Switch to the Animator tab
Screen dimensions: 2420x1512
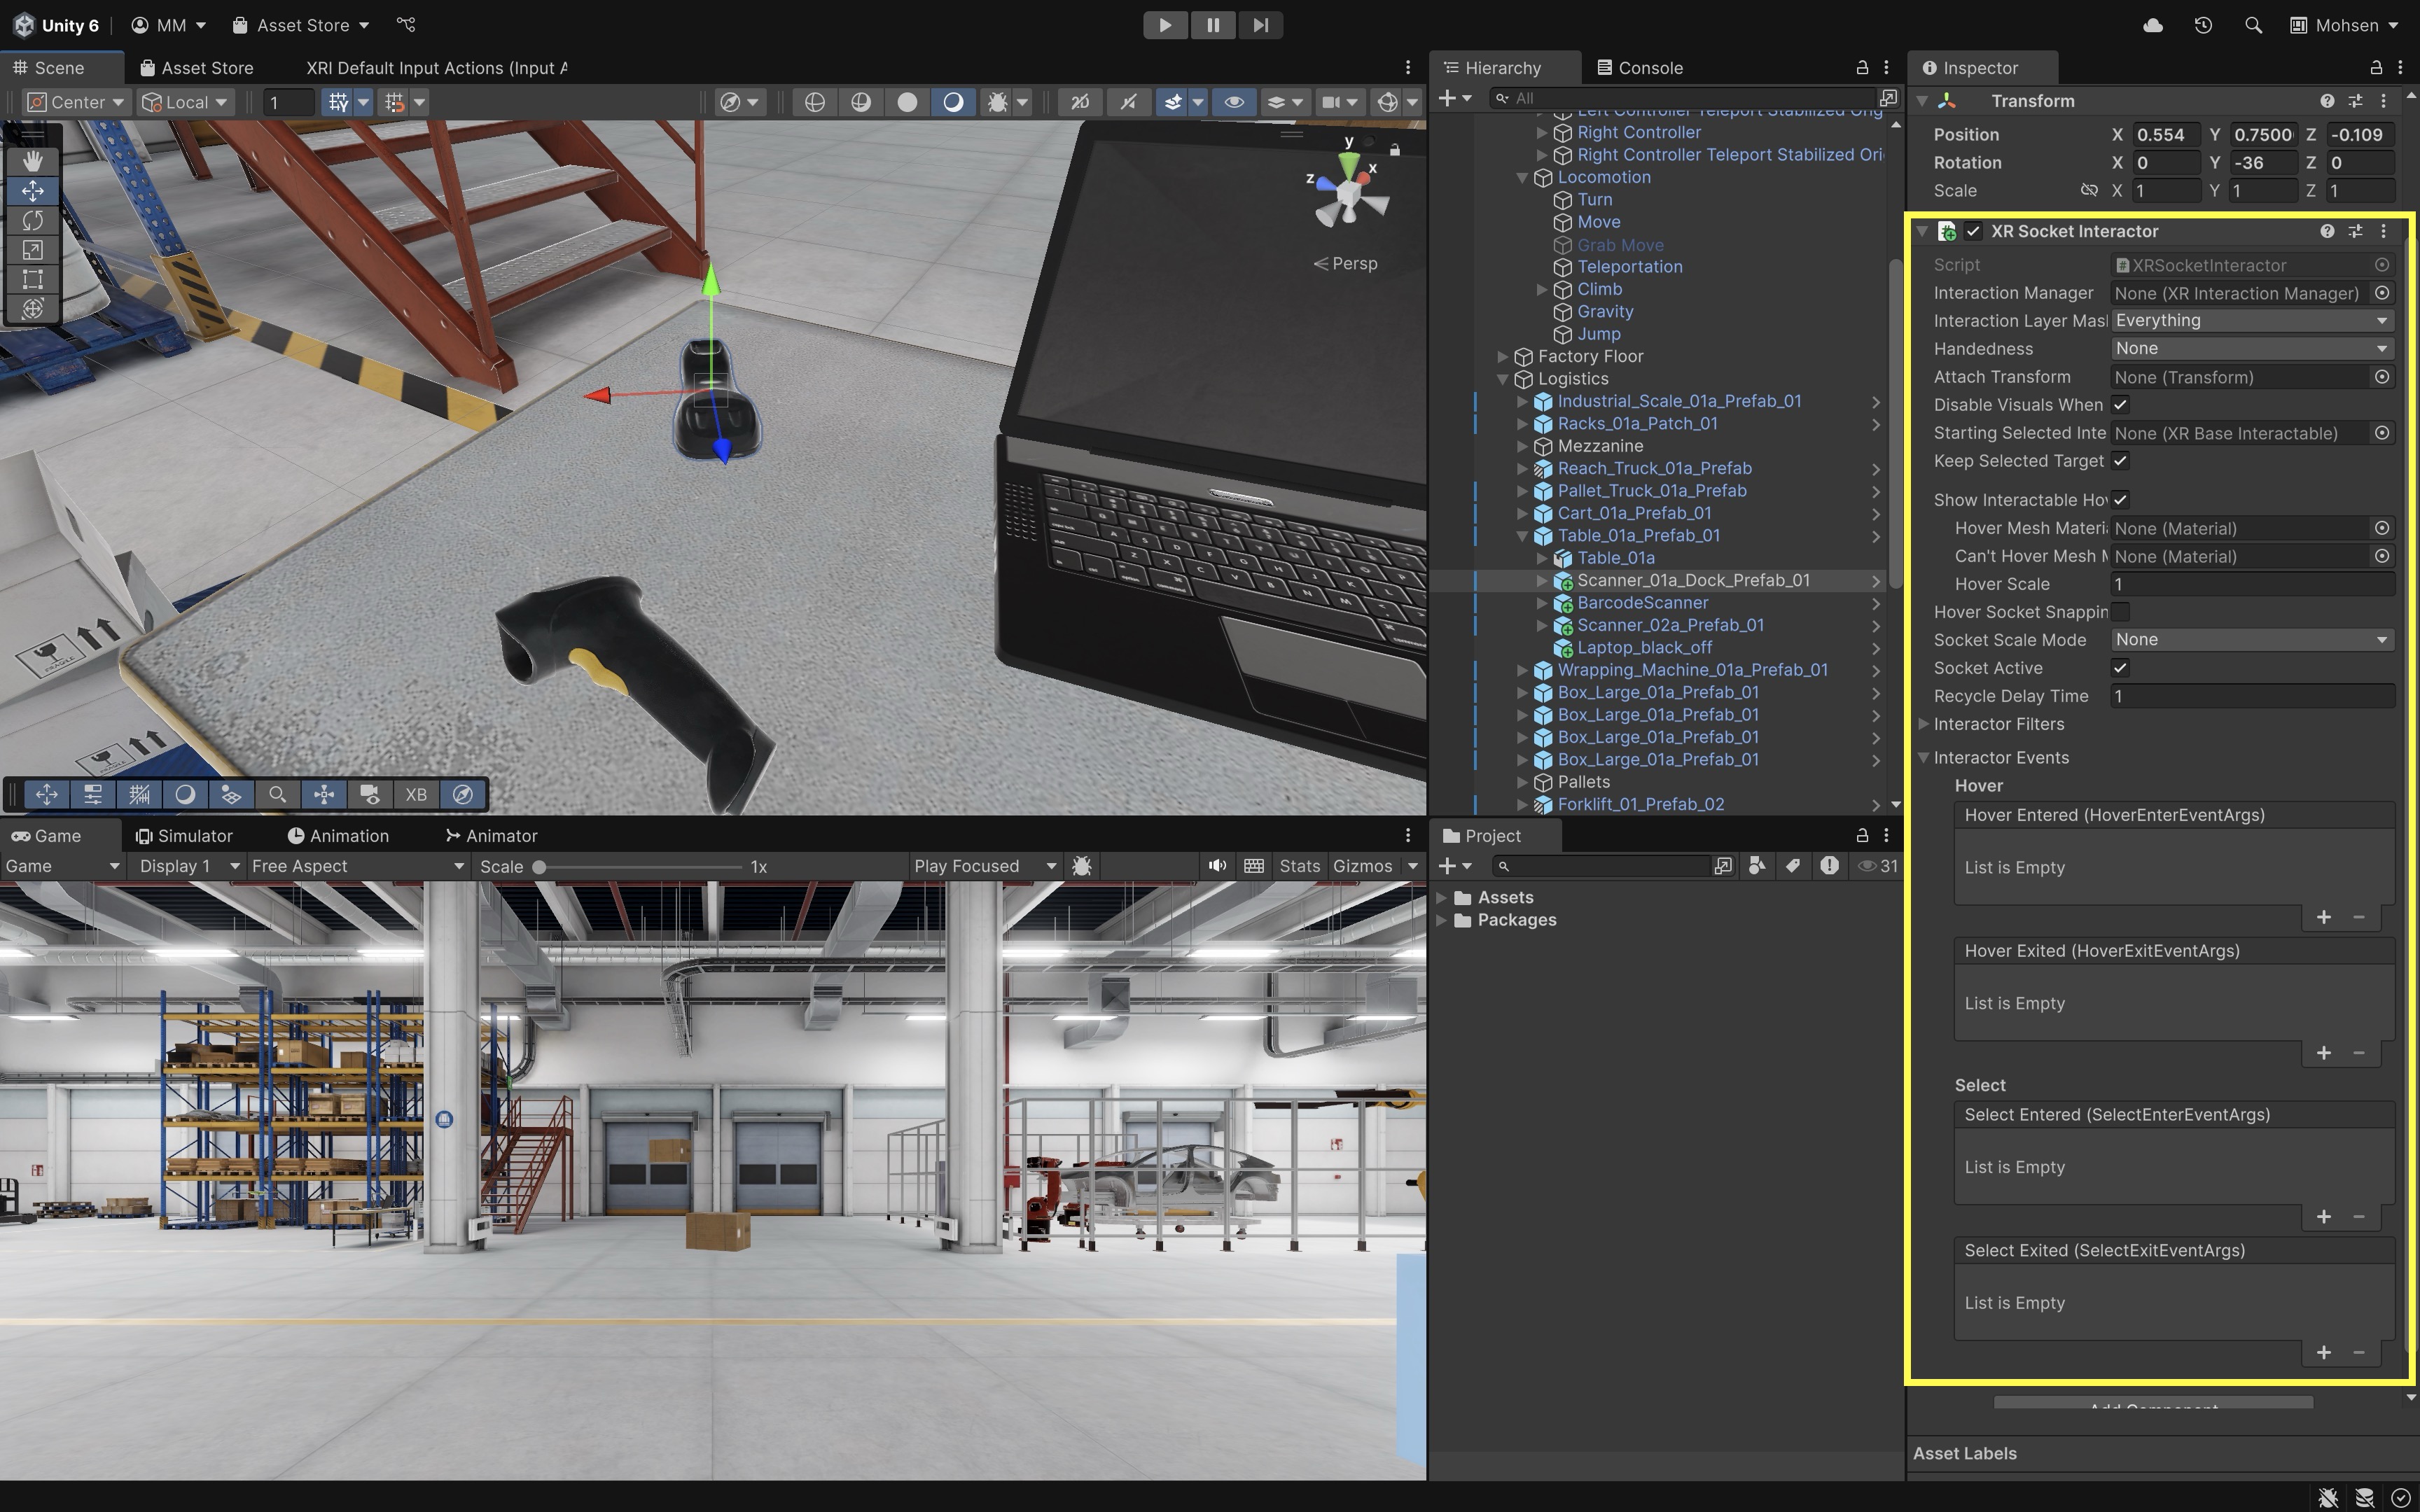[x=491, y=835]
